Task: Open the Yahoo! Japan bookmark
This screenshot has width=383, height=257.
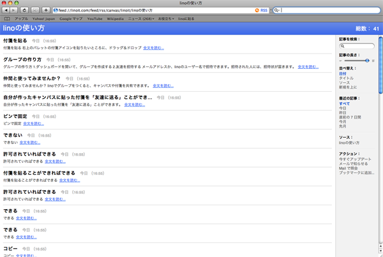Action: 43,18
